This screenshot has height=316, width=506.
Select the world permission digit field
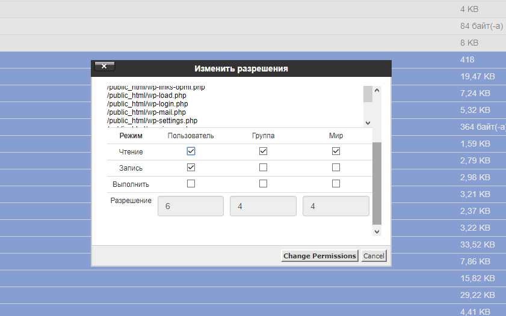click(x=335, y=206)
